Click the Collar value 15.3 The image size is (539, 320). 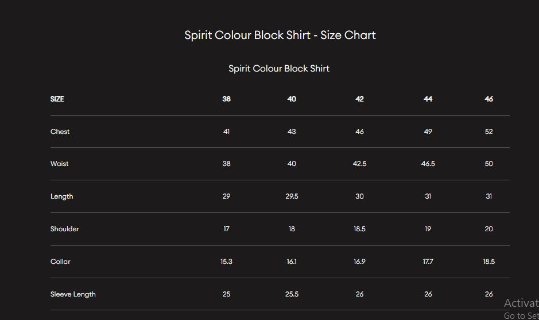pos(227,262)
